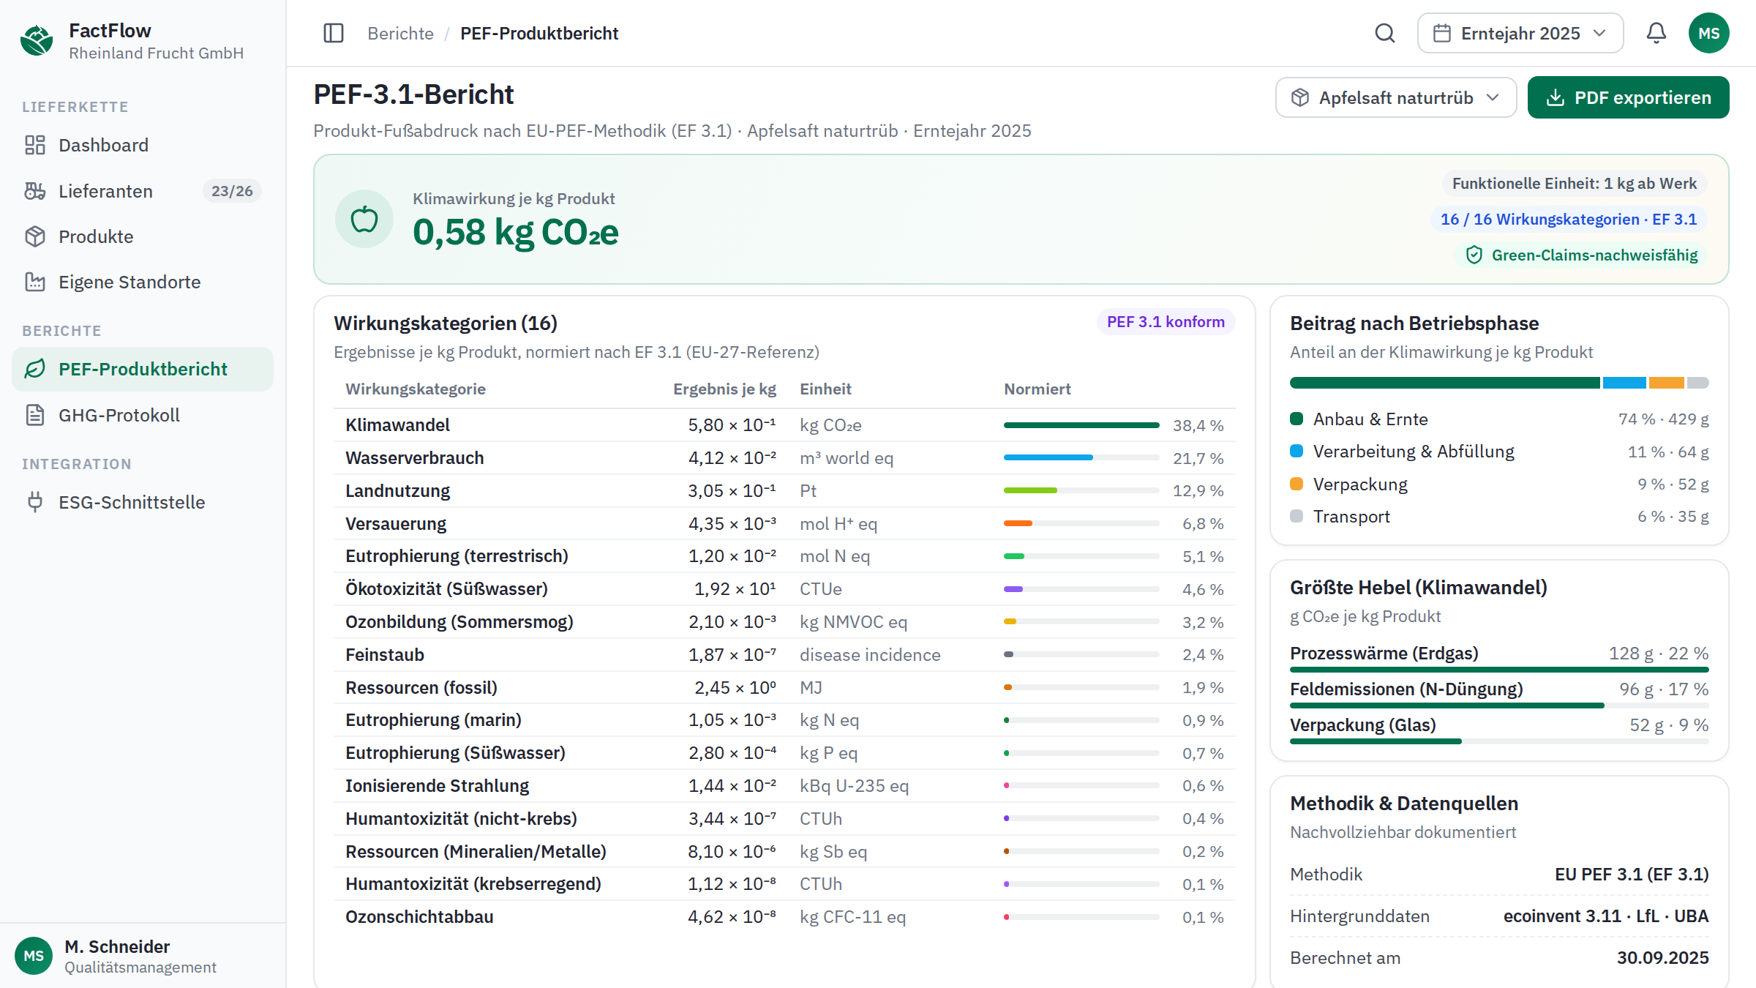Image resolution: width=1756 pixels, height=988 pixels.
Task: Click the GHG-Protokoll document icon
Action: click(x=35, y=415)
